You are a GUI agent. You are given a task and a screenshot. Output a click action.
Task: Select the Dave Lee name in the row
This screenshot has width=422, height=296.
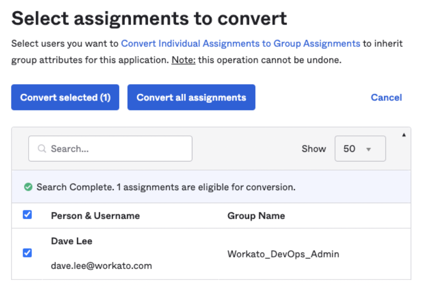[72, 241]
